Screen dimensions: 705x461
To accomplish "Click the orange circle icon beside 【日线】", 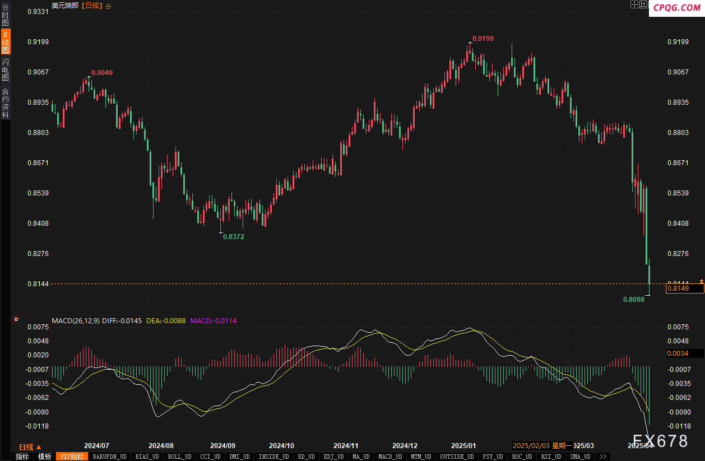I will pos(108,6).
